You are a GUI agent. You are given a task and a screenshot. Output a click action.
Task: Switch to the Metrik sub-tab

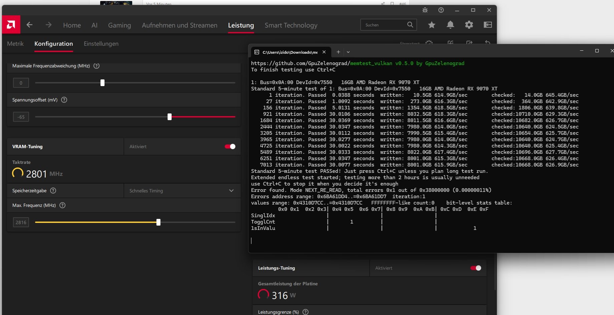(15, 44)
